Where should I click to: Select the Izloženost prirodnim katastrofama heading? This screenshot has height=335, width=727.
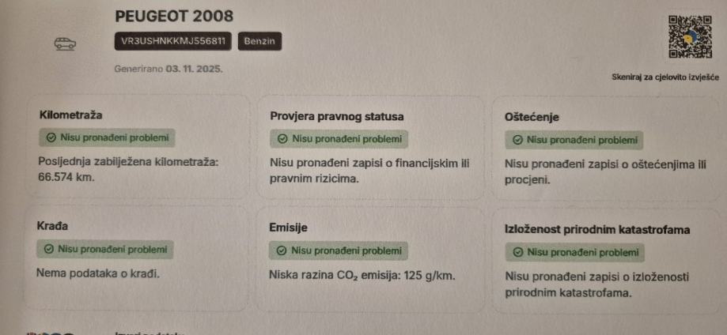tap(597, 230)
